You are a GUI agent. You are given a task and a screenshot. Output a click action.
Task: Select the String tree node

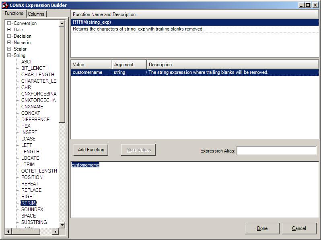tap(19, 55)
